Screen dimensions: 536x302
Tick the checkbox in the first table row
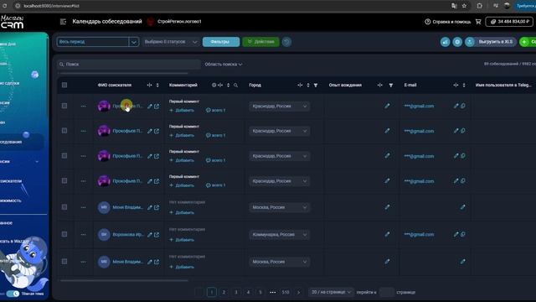click(x=64, y=106)
